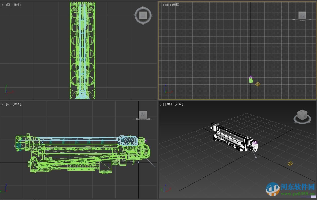Click the ring base of the perspective ViewCube

point(302,122)
